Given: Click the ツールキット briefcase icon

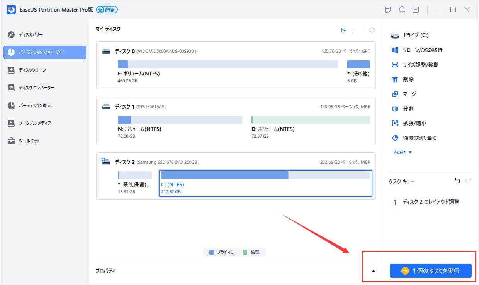Looking at the screenshot, I should pyautogui.click(x=11, y=141).
